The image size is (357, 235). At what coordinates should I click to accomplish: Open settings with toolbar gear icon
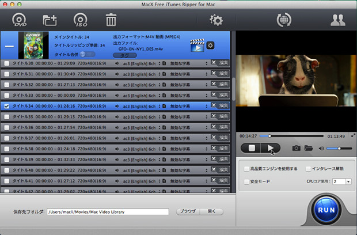[x=216, y=20]
